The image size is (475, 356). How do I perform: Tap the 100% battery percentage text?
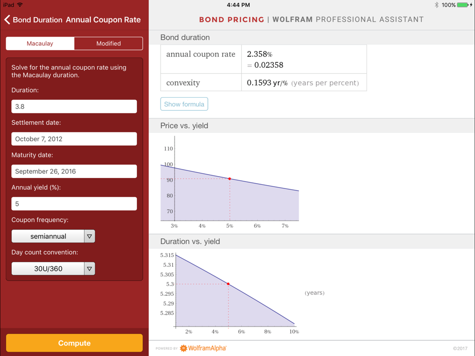pos(449,5)
